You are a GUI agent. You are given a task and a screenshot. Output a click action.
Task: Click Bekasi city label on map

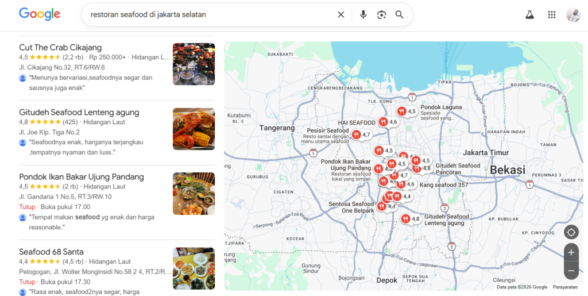pos(508,170)
